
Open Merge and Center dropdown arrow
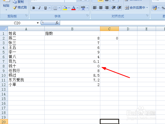[147, 8]
